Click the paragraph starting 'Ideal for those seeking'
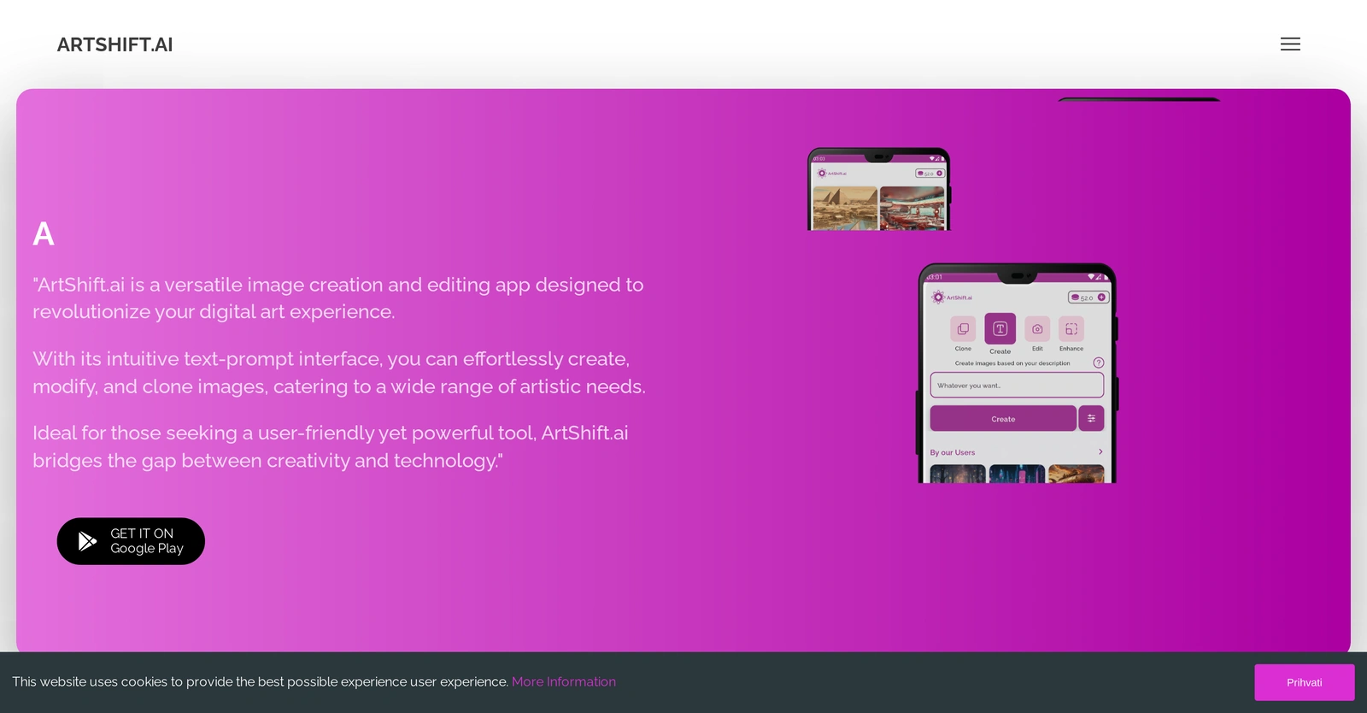 (x=331, y=446)
